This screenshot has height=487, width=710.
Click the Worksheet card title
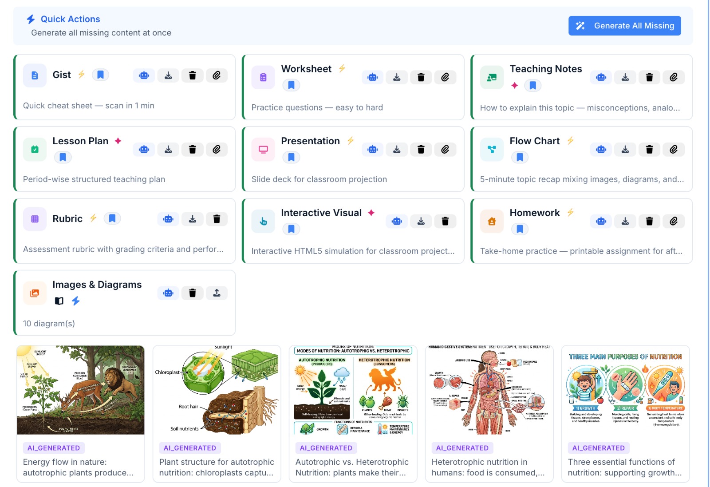click(306, 69)
